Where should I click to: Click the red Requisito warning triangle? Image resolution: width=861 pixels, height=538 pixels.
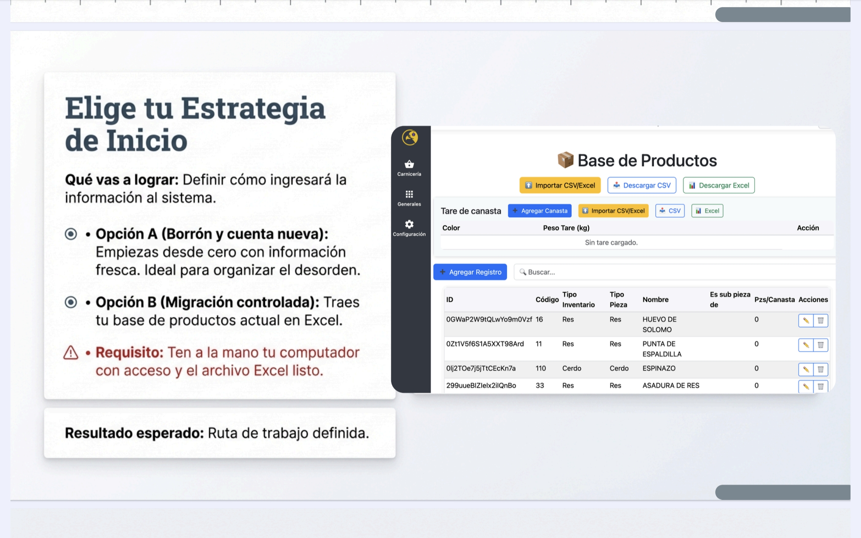tap(71, 353)
